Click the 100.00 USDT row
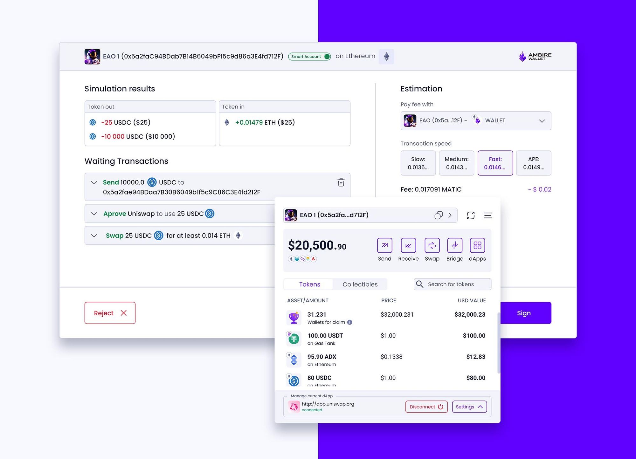636x459 pixels. pyautogui.click(x=386, y=339)
